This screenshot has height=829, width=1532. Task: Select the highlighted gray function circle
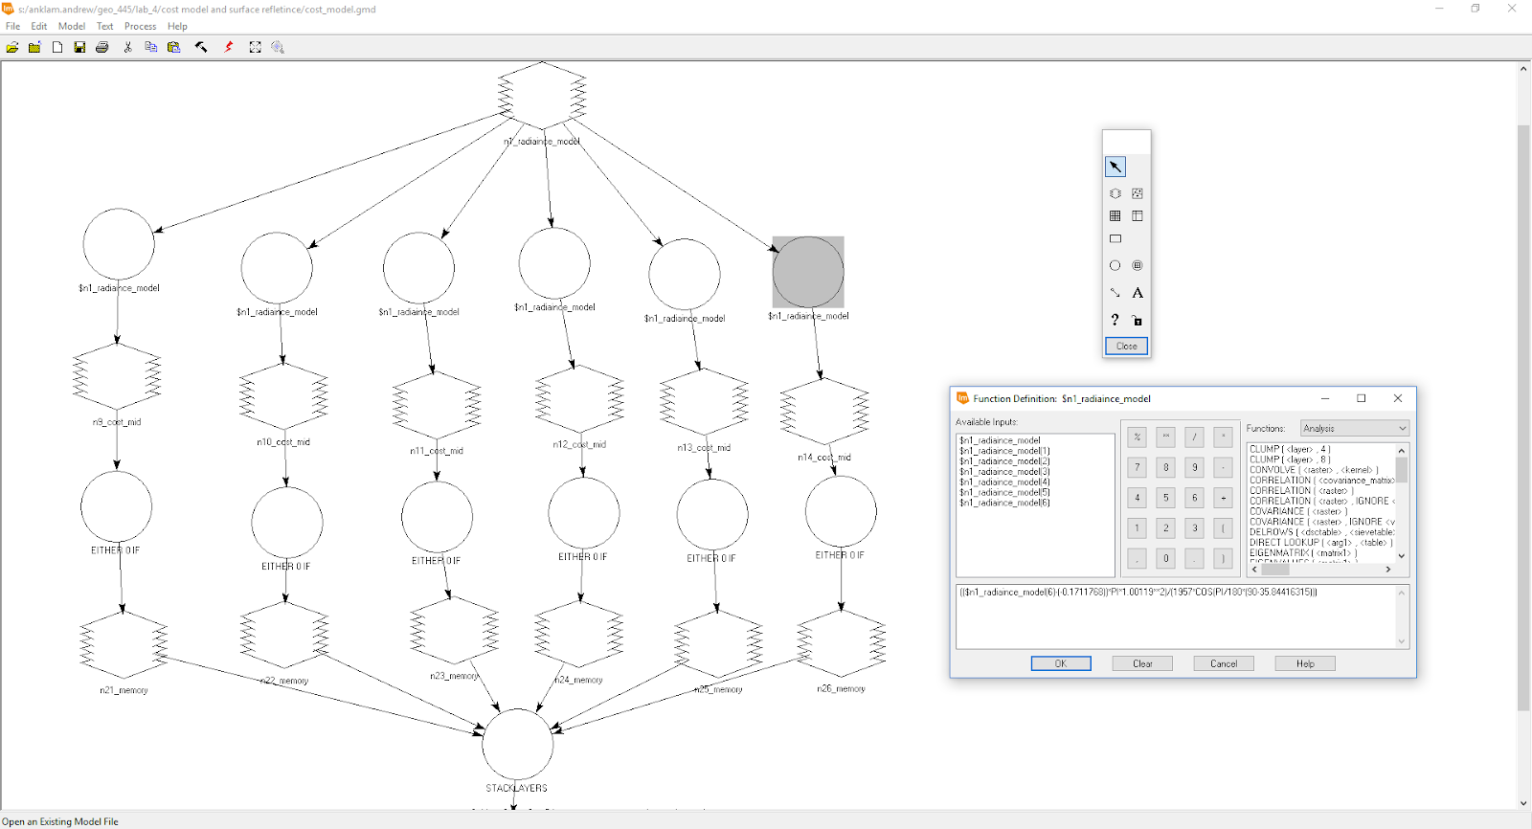coord(808,272)
